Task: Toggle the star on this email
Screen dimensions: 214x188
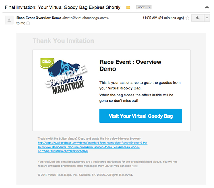Action: pos(187,18)
